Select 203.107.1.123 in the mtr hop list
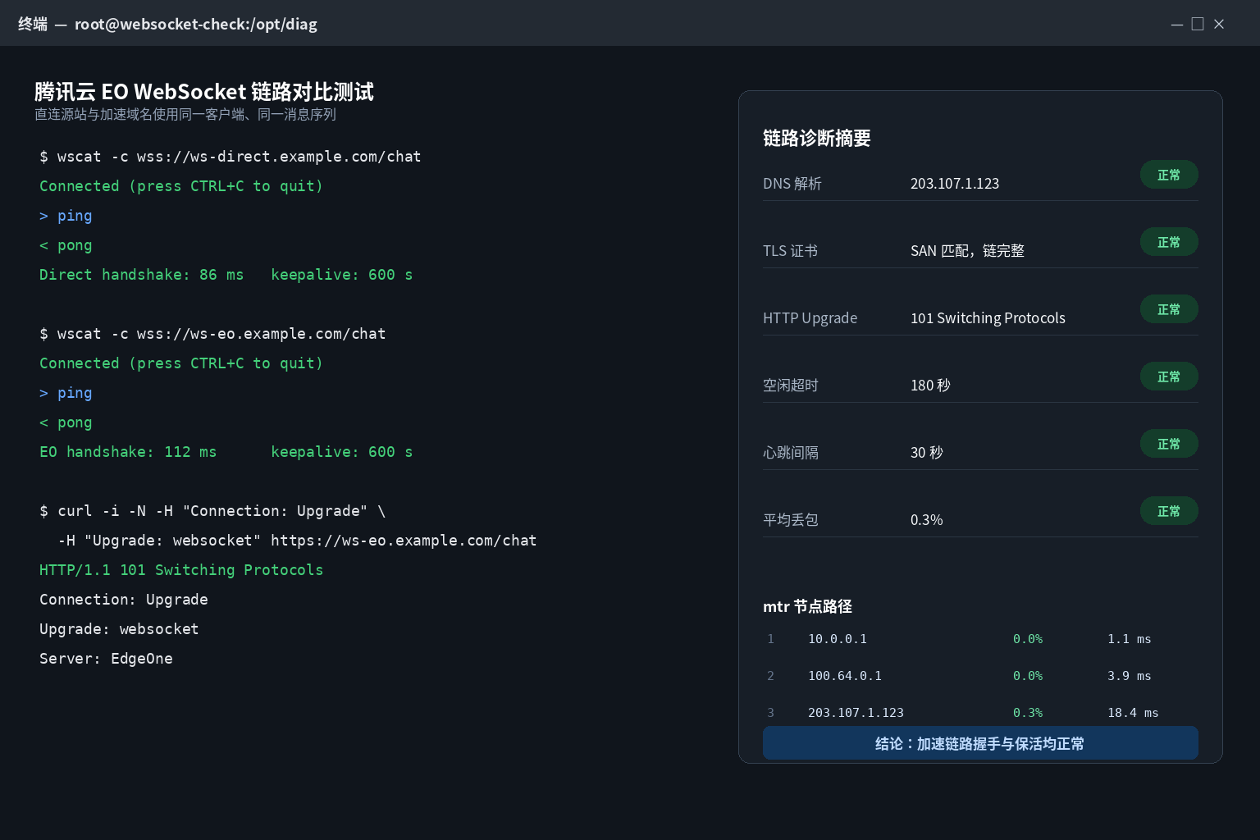 pos(856,713)
